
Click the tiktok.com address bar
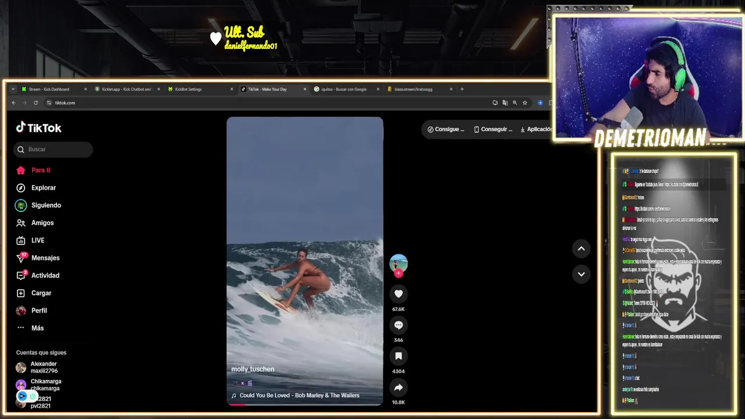click(267, 103)
